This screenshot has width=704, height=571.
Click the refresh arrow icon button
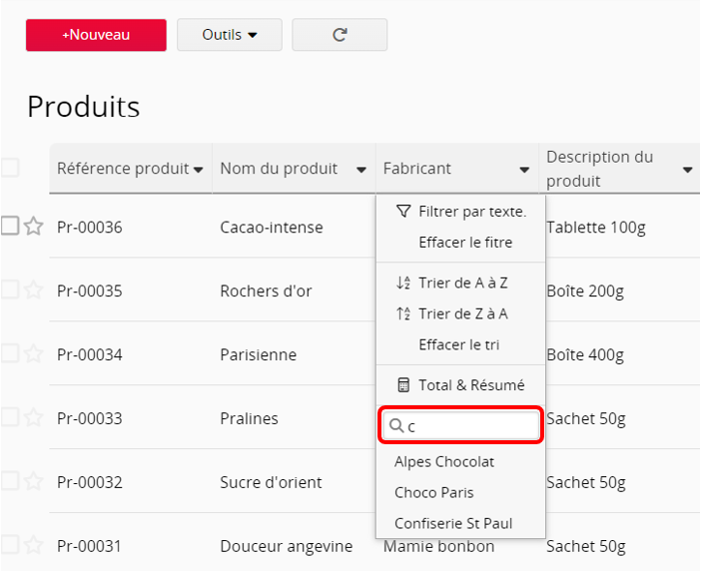340,35
